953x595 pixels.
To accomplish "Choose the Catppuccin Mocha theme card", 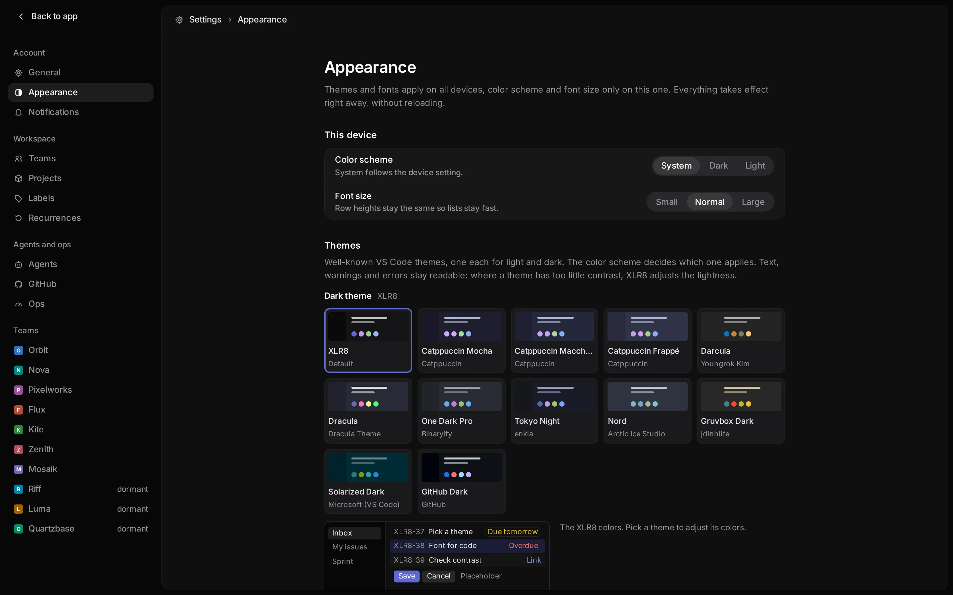I will [x=461, y=340].
